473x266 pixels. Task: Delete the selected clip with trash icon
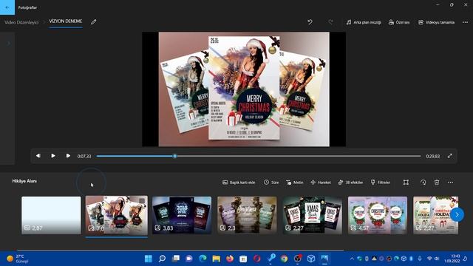coord(437,183)
